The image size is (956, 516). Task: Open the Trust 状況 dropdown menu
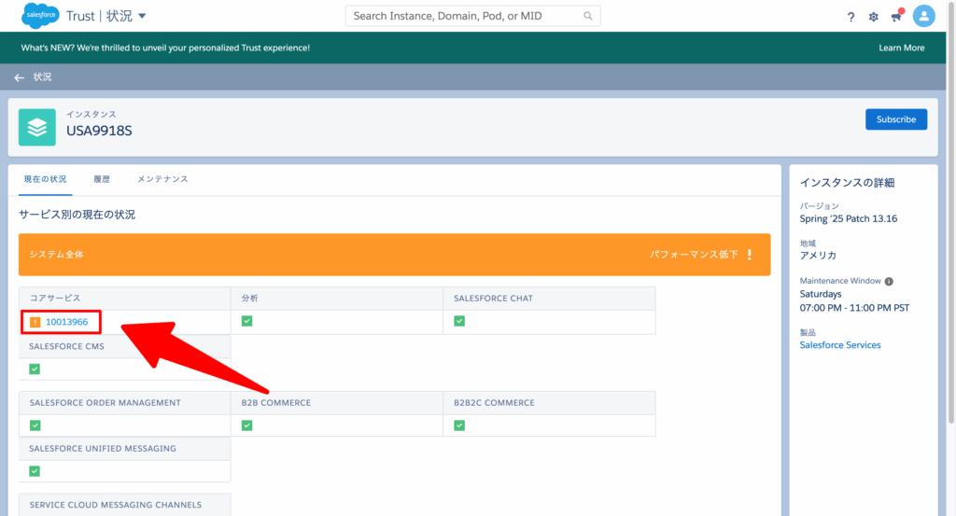click(x=142, y=16)
